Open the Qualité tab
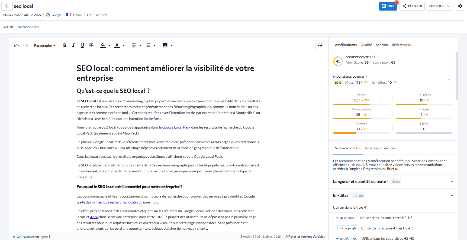The height and width of the screenshot is (240, 467). (366, 45)
